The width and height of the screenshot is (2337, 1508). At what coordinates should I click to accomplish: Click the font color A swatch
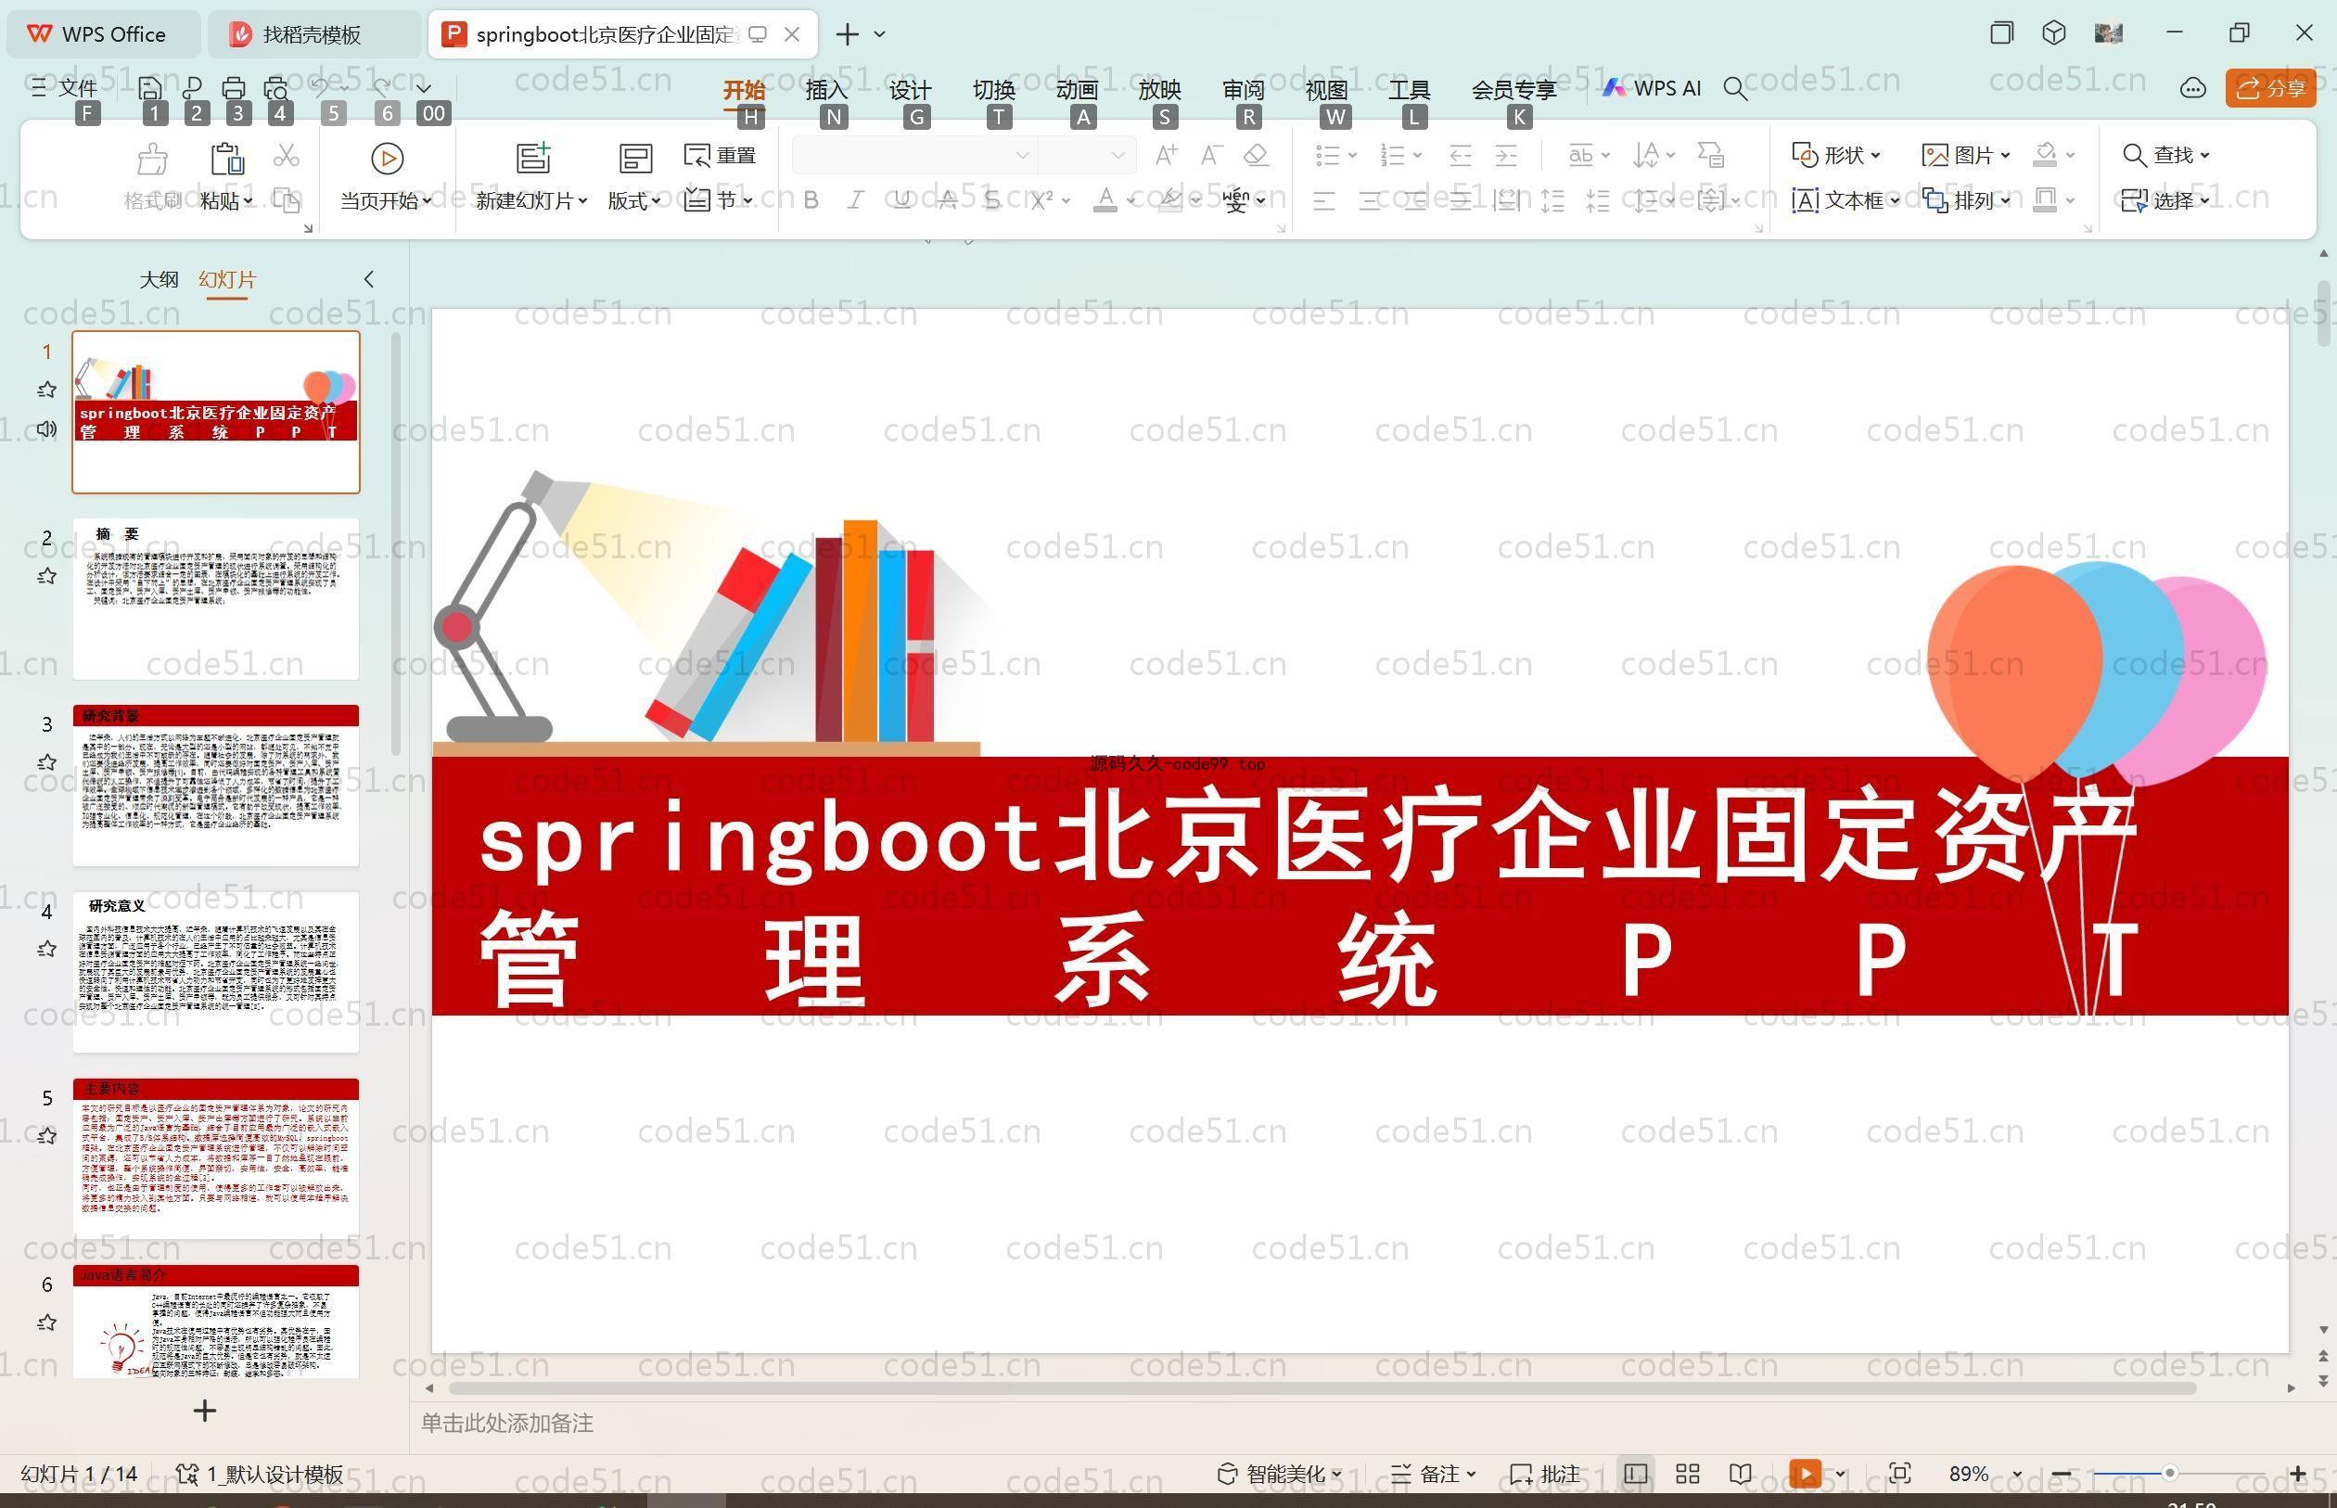[x=1105, y=200]
